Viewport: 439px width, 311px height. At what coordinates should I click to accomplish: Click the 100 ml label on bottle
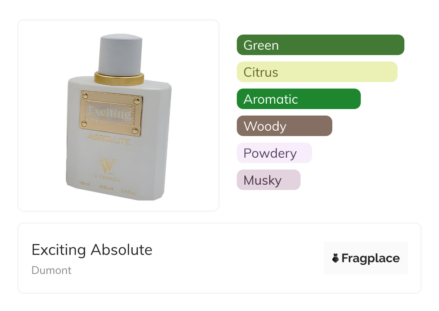click(x=84, y=184)
